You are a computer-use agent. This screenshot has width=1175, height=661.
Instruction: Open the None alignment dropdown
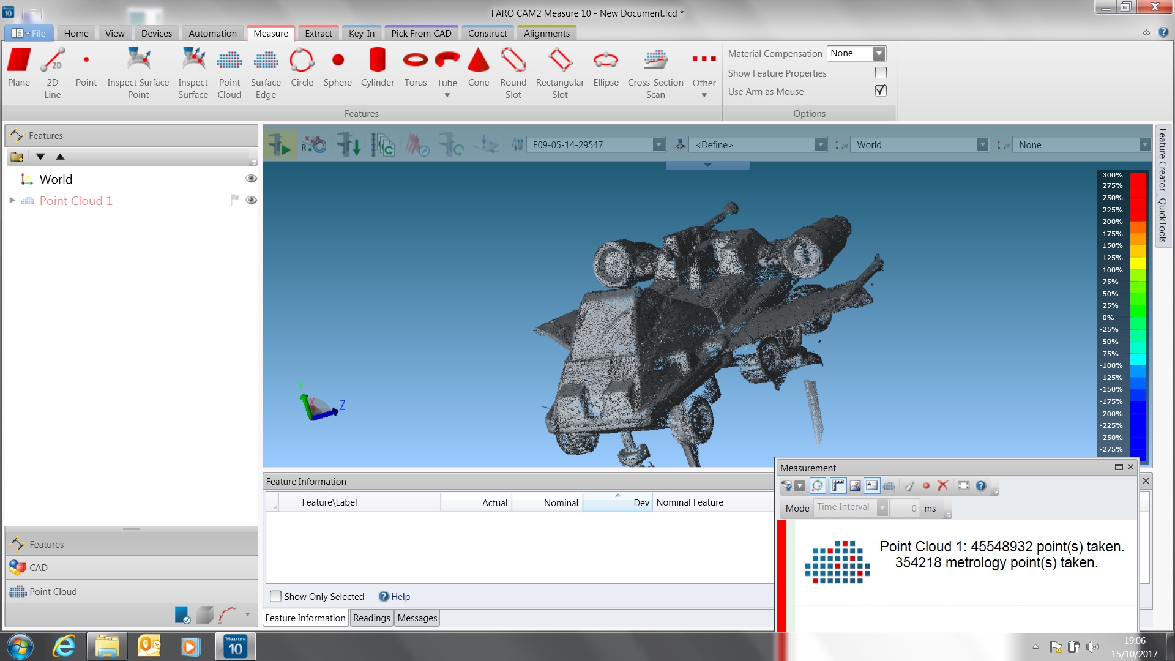[x=1144, y=145]
